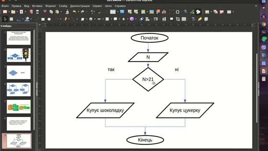Screen dimensions: 268x151
Task: Open the Paste options dropdown arrow
Action: pos(61,12)
